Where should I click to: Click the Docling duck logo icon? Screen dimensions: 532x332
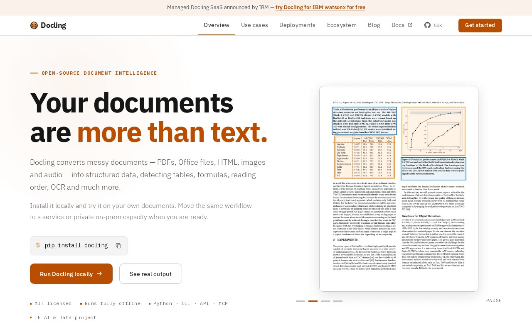tap(34, 25)
